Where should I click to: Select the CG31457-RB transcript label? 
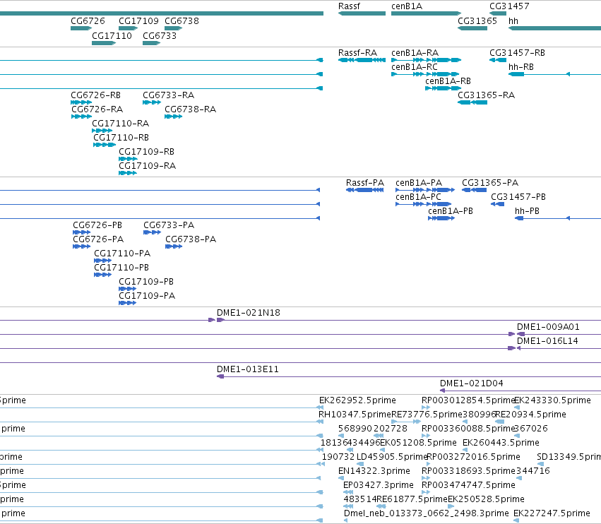pos(517,52)
